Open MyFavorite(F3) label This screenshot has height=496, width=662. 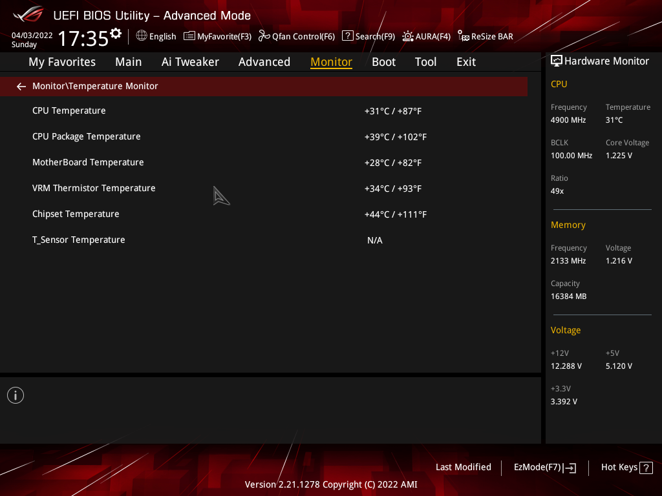tap(224, 37)
